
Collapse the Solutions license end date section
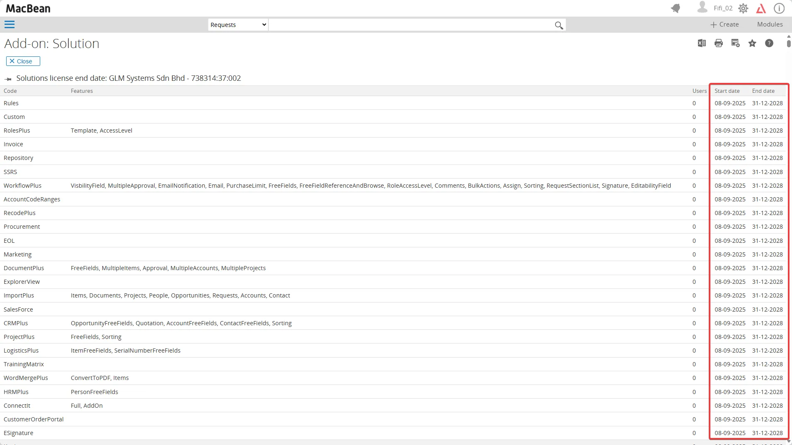point(8,79)
